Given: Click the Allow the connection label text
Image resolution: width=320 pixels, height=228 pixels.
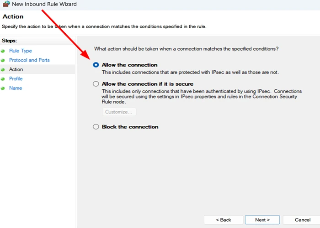Looking at the screenshot, I should [129, 65].
